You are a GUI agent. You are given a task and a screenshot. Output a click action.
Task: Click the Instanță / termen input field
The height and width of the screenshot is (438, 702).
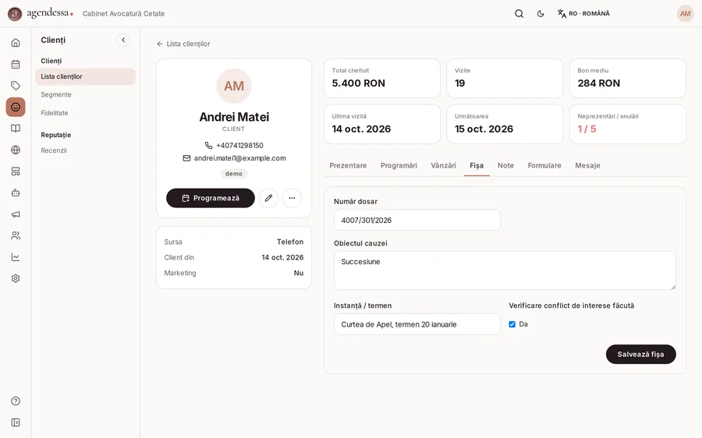click(x=417, y=324)
